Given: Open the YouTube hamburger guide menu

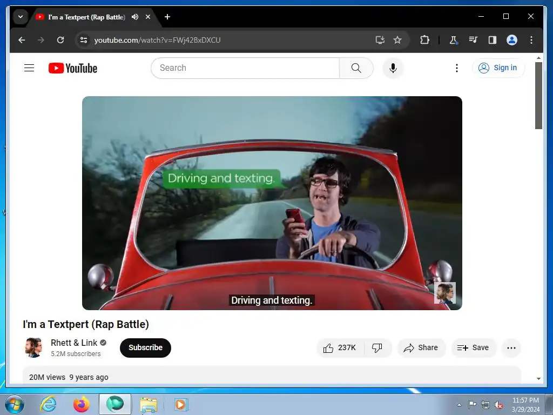Looking at the screenshot, I should click(29, 68).
